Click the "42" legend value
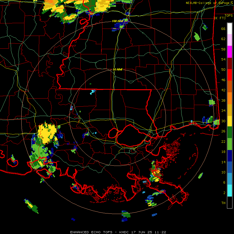The width and height of the screenshot is (234, 234). click(223, 90)
